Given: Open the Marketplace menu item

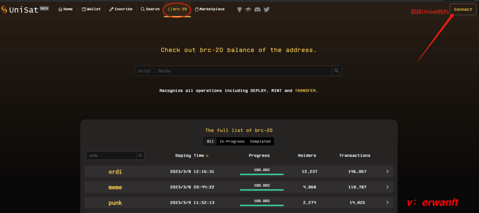Looking at the screenshot, I should click(209, 9).
